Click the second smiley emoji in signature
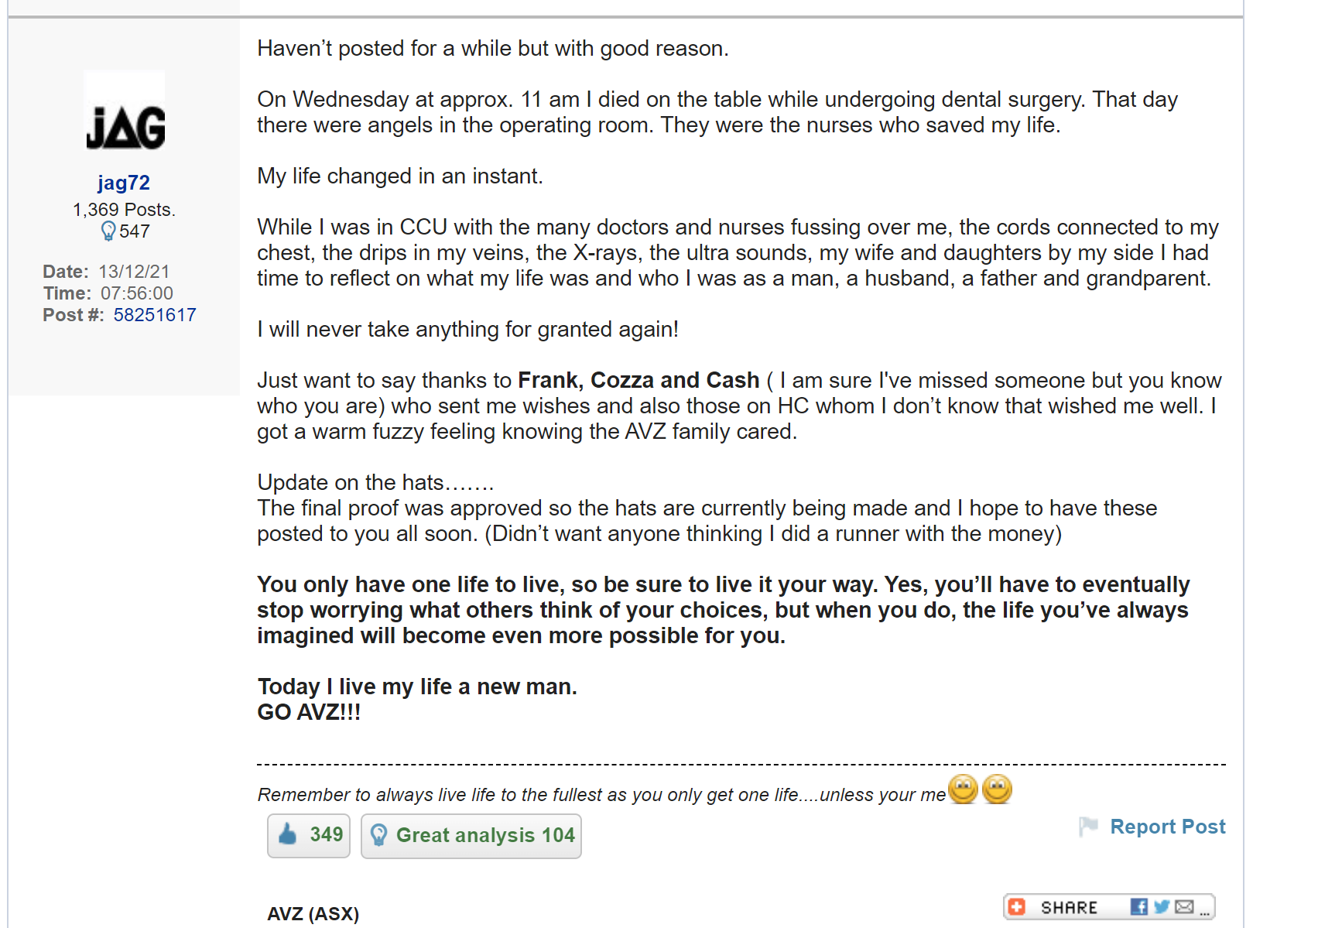 (x=997, y=790)
